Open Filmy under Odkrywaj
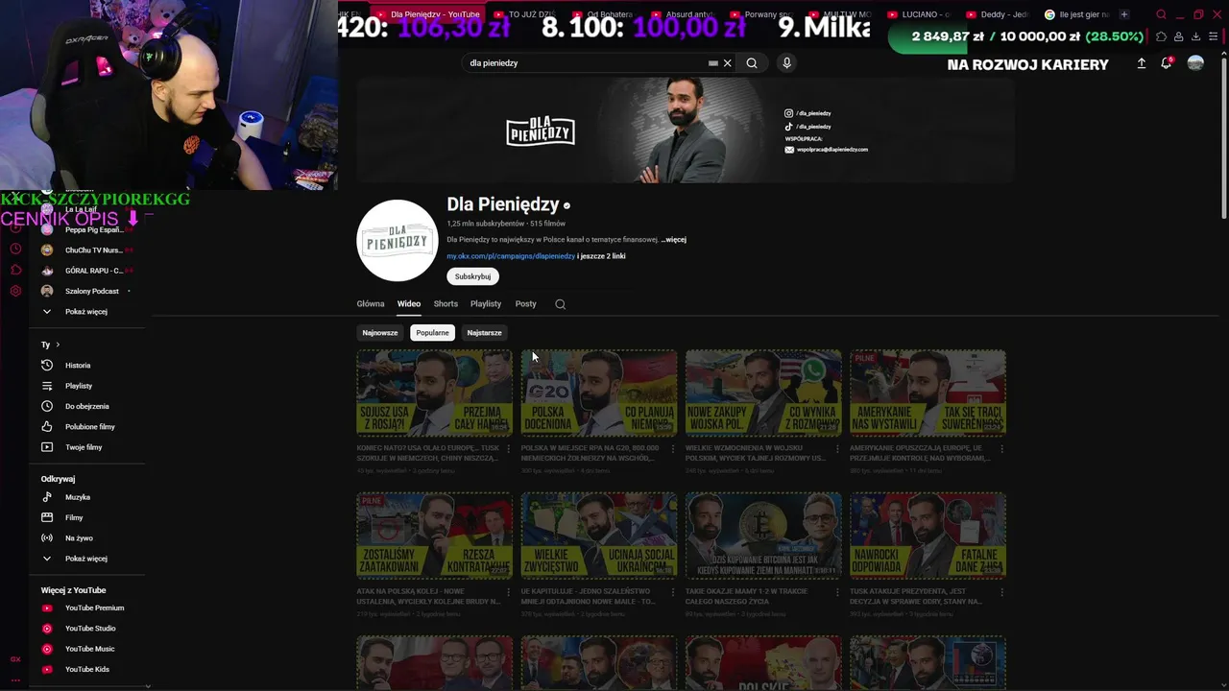 point(74,518)
